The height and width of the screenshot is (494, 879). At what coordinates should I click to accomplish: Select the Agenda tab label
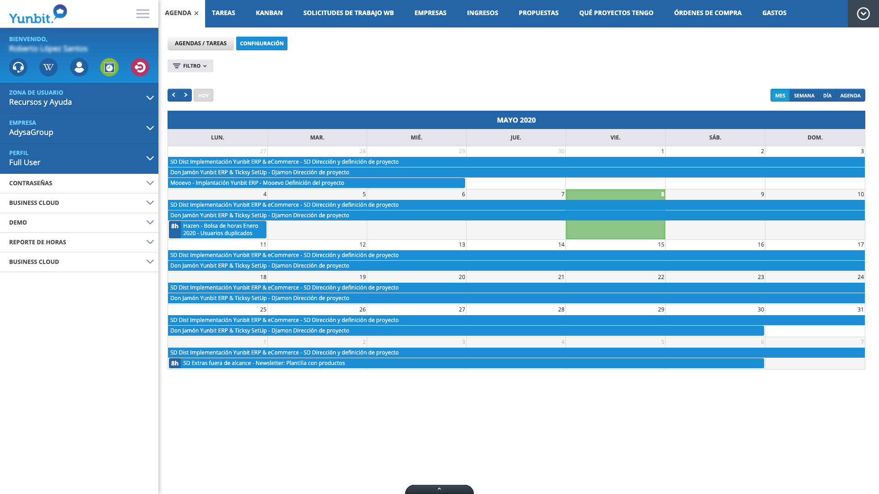[178, 13]
